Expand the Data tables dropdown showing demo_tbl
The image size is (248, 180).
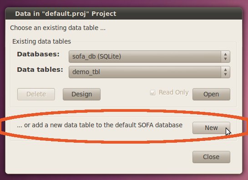coord(149,72)
